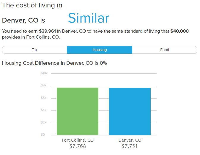Click the Fort Collins, CO axis label
Image resolution: width=200 pixels, height=155 pixels.
78,140
